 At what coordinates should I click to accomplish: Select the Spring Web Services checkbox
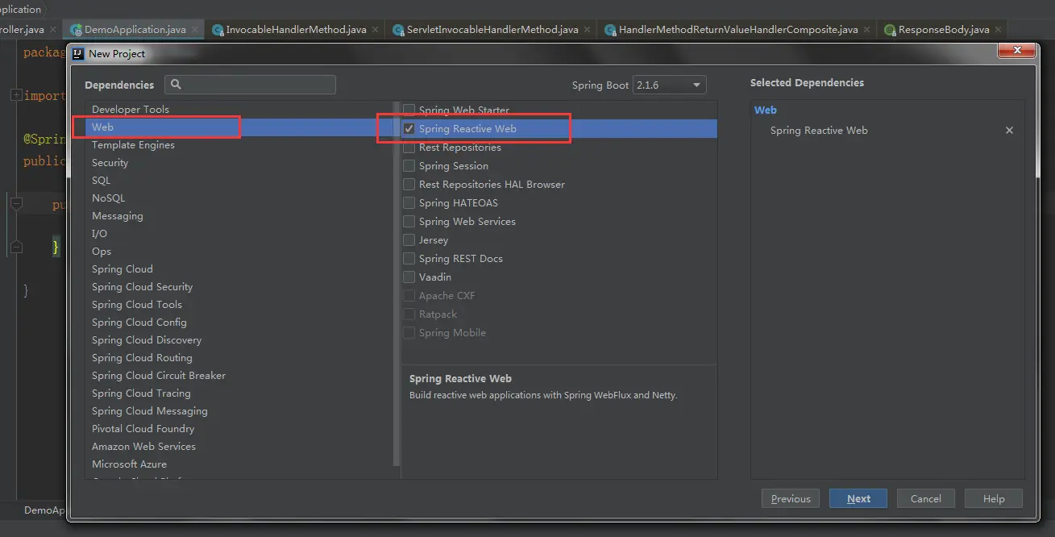click(409, 222)
